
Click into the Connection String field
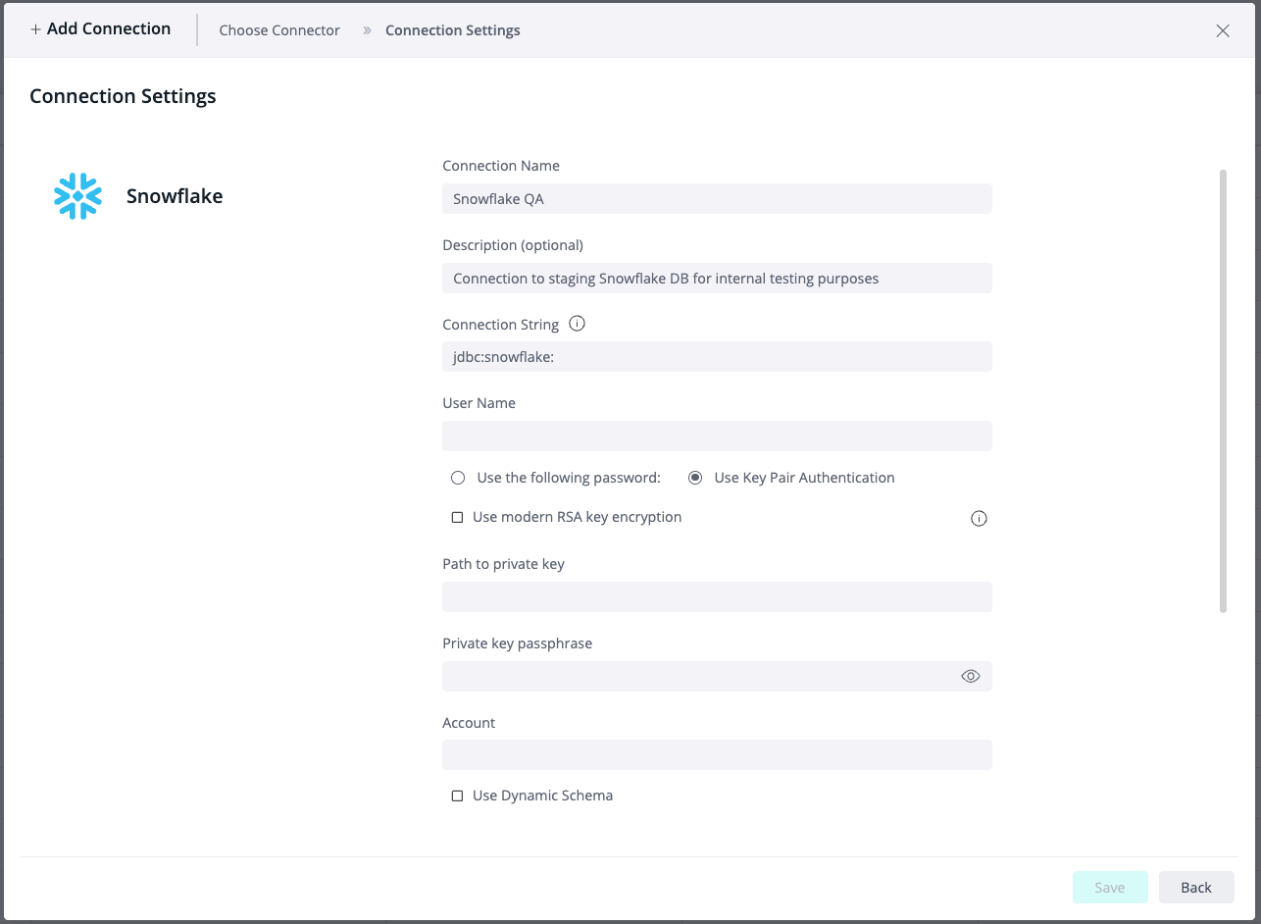point(717,356)
